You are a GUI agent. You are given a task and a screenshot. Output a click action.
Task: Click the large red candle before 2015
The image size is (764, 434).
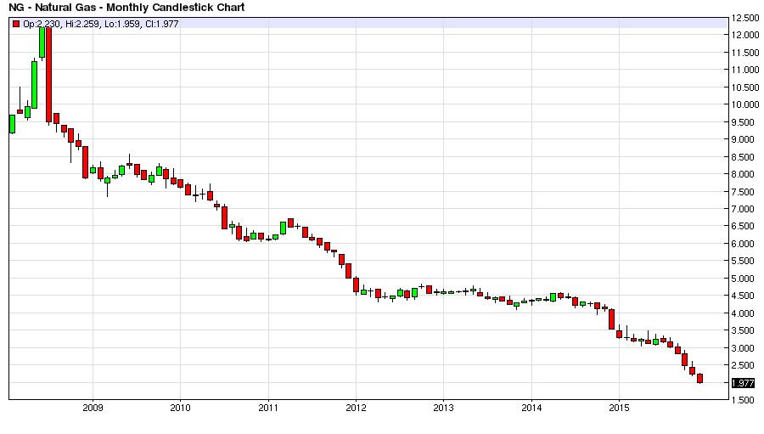(611, 319)
